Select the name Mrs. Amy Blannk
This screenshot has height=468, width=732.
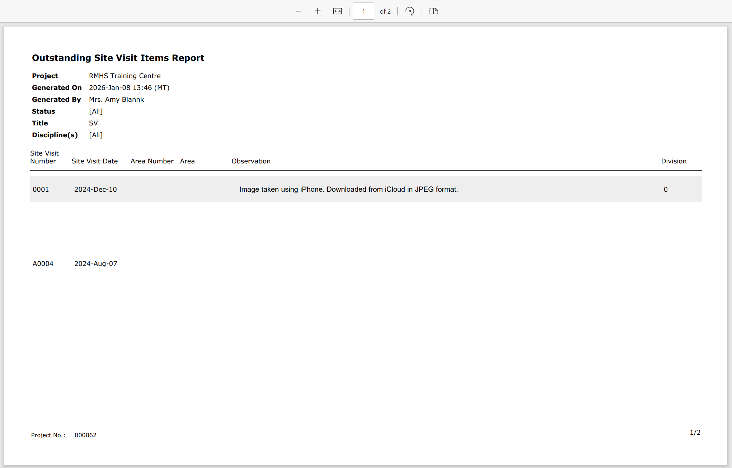tap(116, 99)
